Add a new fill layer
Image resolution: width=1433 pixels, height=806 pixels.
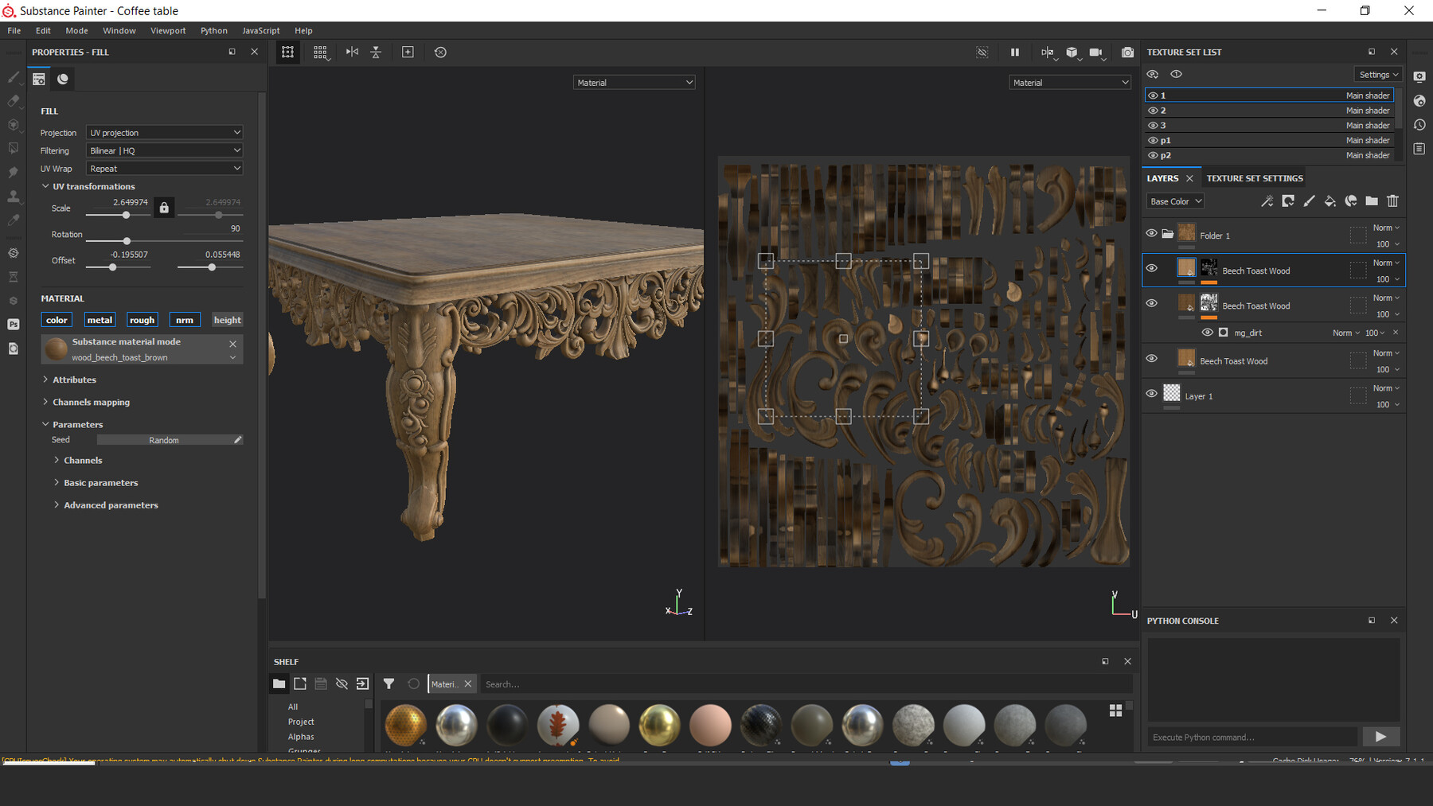pyautogui.click(x=1330, y=201)
